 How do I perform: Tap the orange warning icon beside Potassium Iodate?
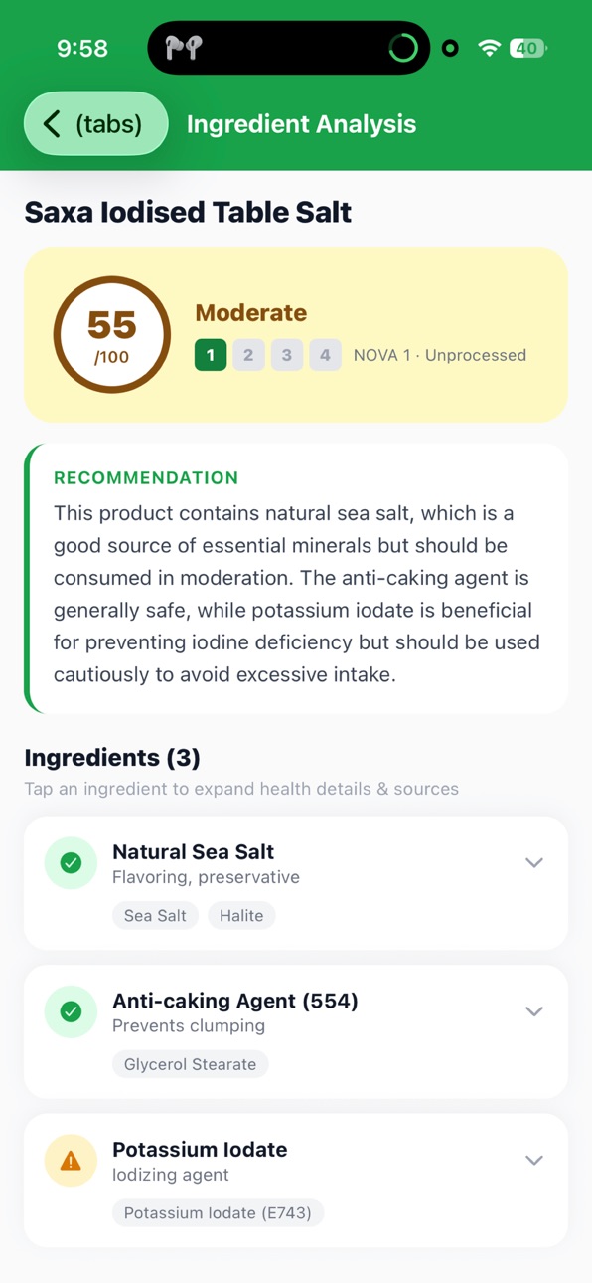71,1161
